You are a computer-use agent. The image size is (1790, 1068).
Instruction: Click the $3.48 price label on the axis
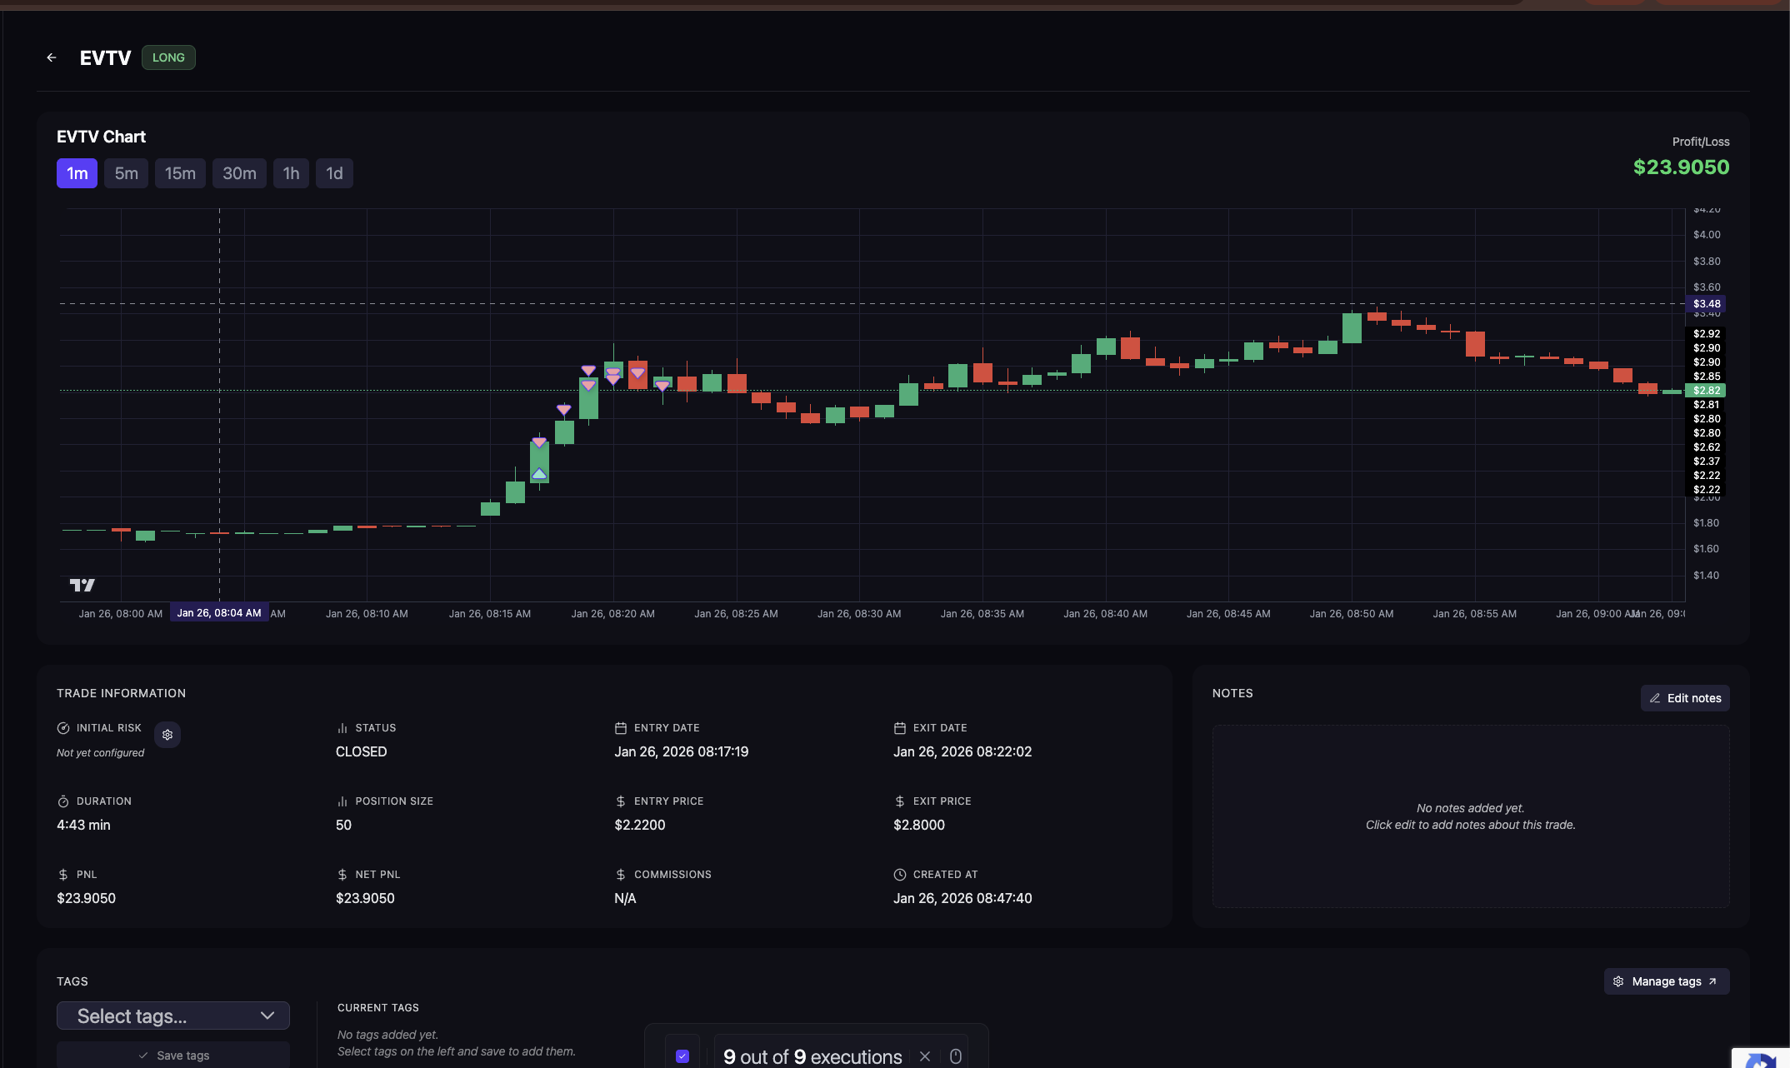click(1706, 304)
